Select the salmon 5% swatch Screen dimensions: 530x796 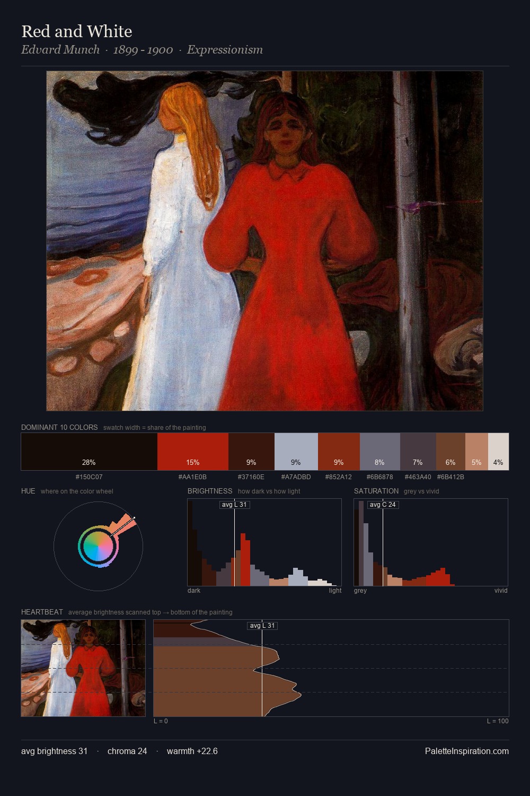click(x=476, y=452)
